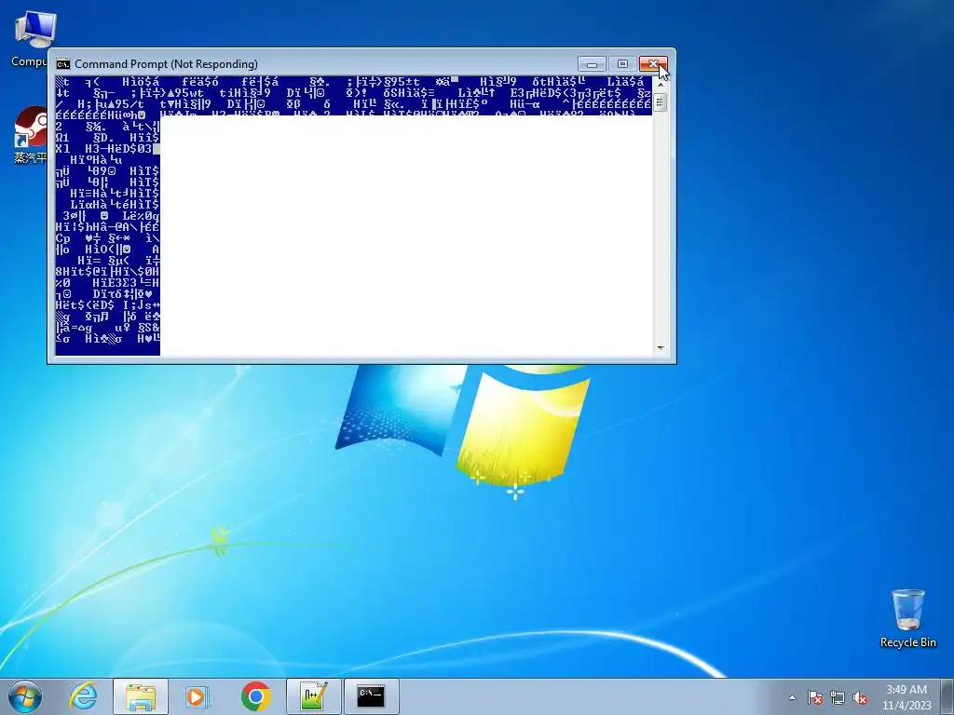Open Action Center flag tray icon

(815, 697)
